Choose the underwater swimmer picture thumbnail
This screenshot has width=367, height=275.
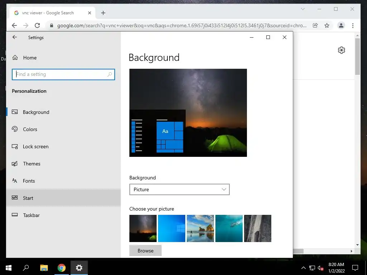229,228
